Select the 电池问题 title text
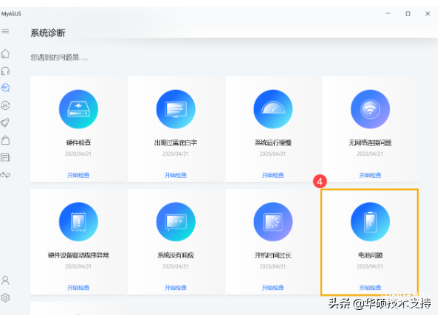440x318 pixels. point(371,255)
